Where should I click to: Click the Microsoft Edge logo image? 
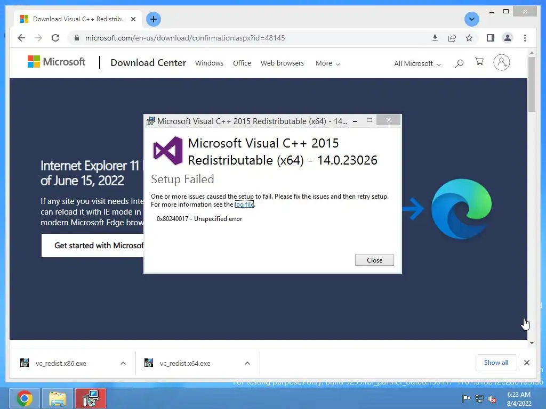click(461, 209)
